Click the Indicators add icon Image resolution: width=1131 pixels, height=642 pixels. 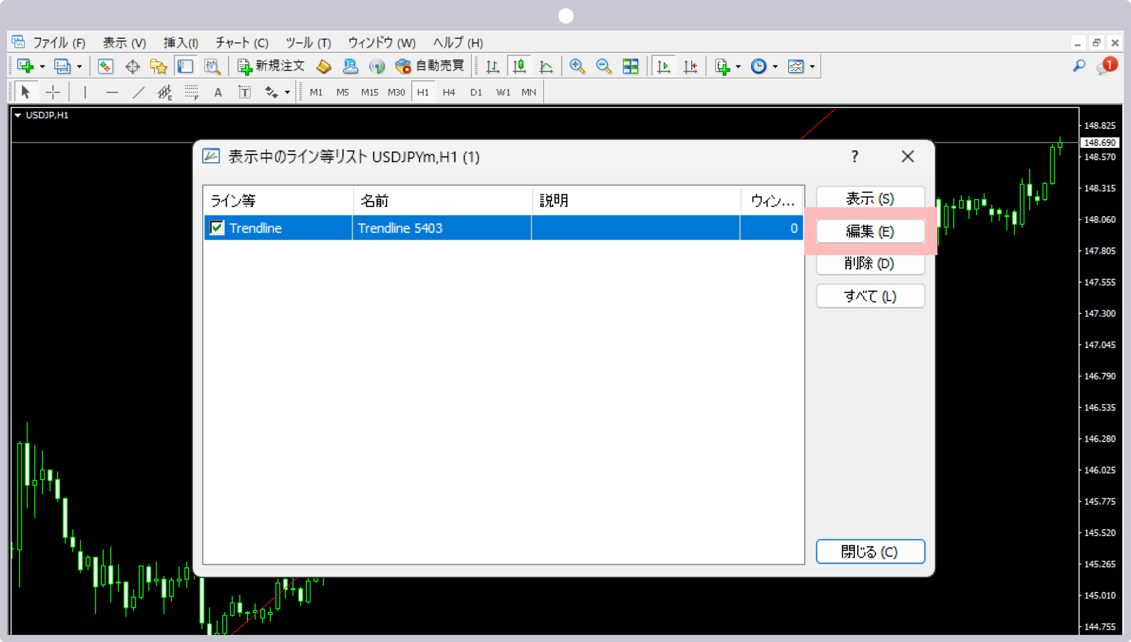coord(722,66)
